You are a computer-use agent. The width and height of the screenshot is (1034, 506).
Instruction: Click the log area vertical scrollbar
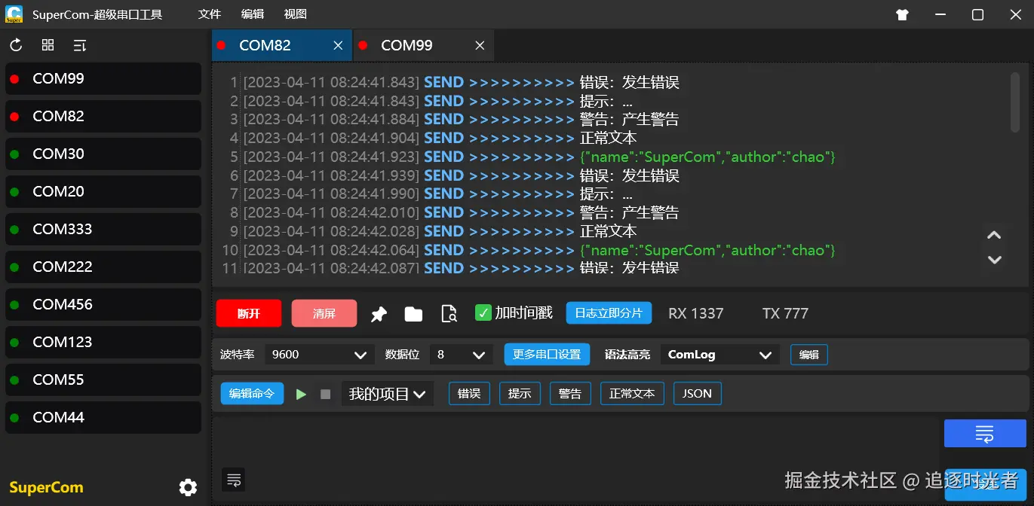tap(1014, 102)
